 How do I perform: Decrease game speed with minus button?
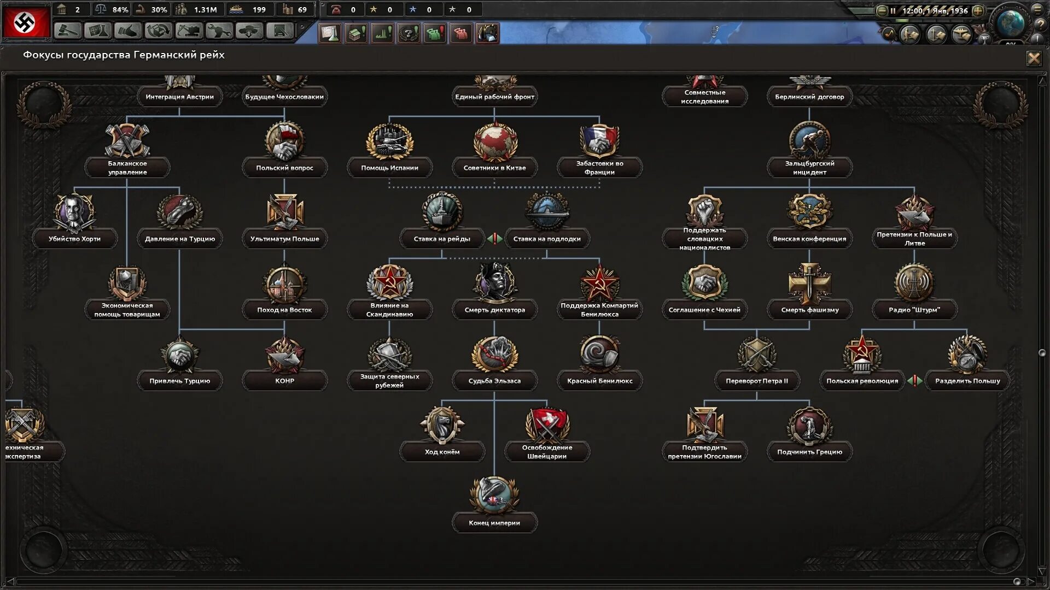882,10
